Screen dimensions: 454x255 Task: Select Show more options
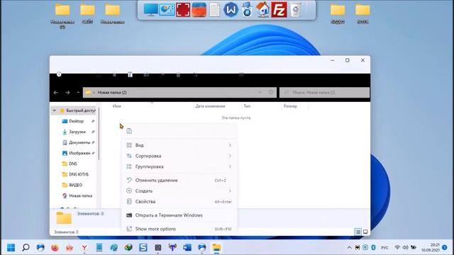pos(179,229)
